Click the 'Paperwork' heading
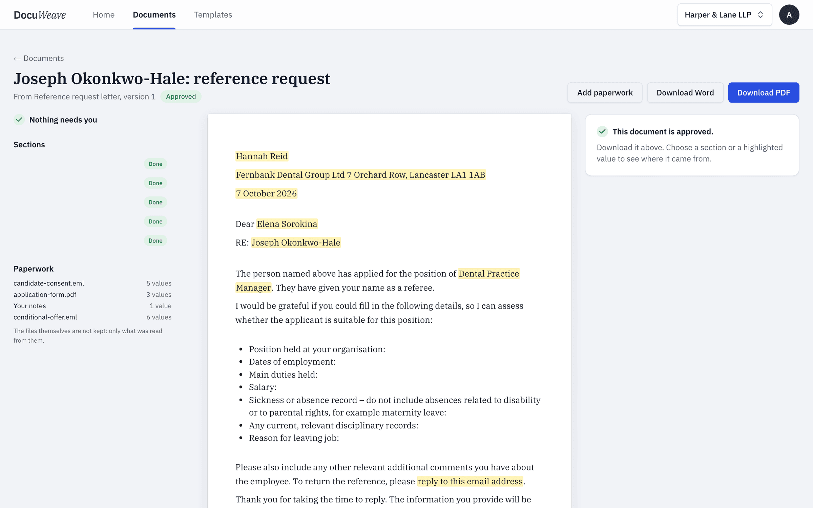 coord(34,269)
